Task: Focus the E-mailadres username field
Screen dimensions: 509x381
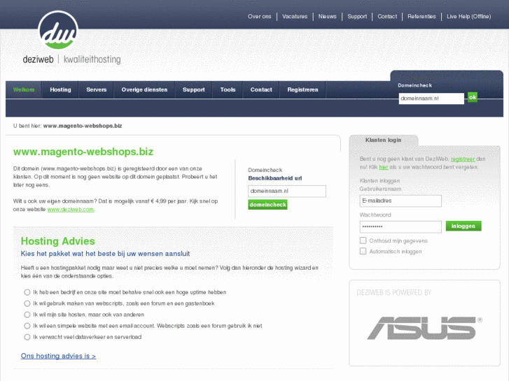Action: tap(400, 201)
